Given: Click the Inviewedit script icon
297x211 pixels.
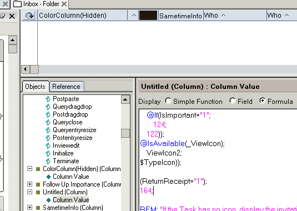Looking at the screenshot, I should [x=48, y=145].
